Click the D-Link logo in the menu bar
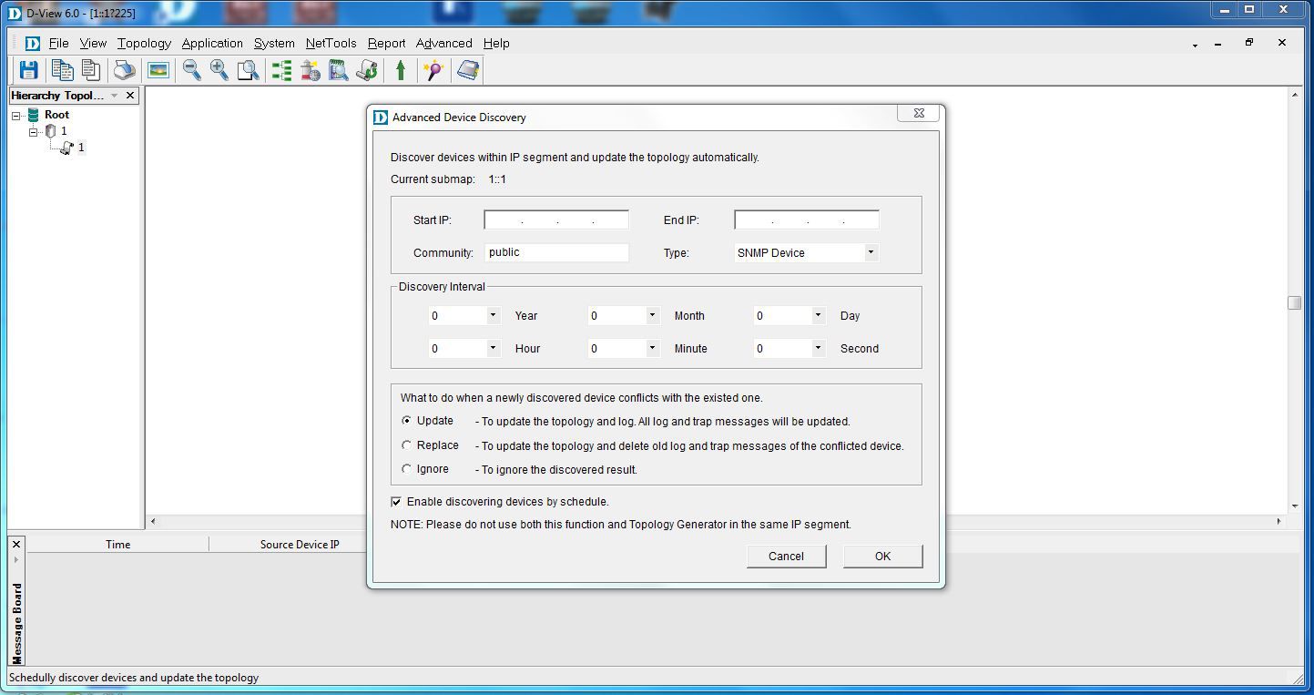This screenshot has height=695, width=1314. point(33,43)
